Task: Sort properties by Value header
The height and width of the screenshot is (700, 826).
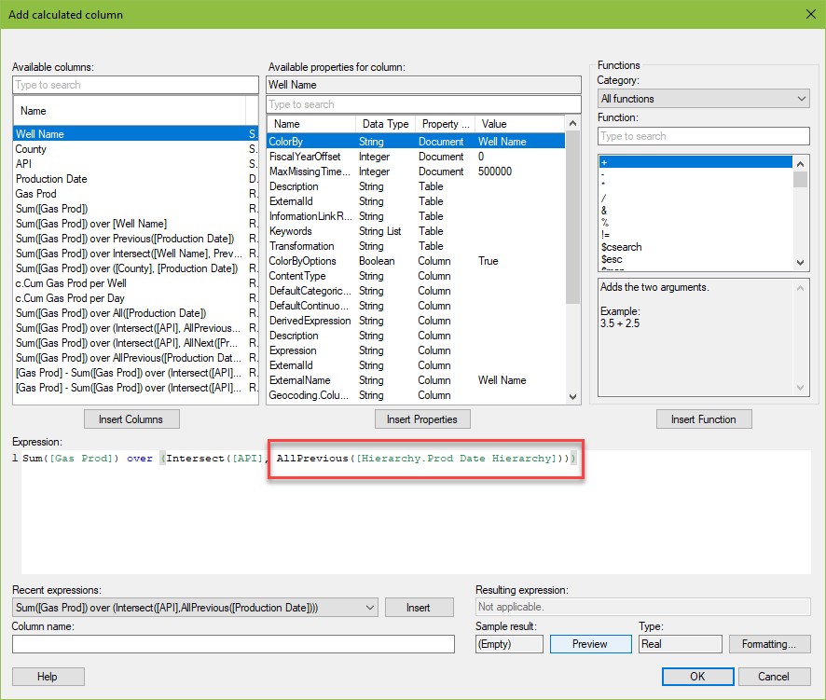Action: (520, 124)
